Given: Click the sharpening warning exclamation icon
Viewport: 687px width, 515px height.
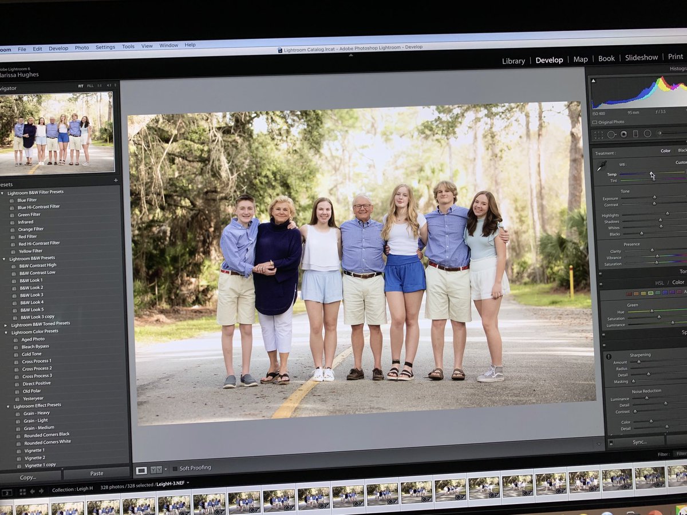Looking at the screenshot, I should click(609, 356).
